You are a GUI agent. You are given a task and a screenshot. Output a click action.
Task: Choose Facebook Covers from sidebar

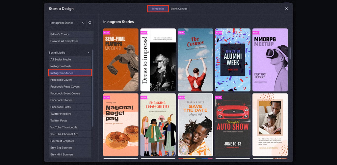tap(70, 80)
